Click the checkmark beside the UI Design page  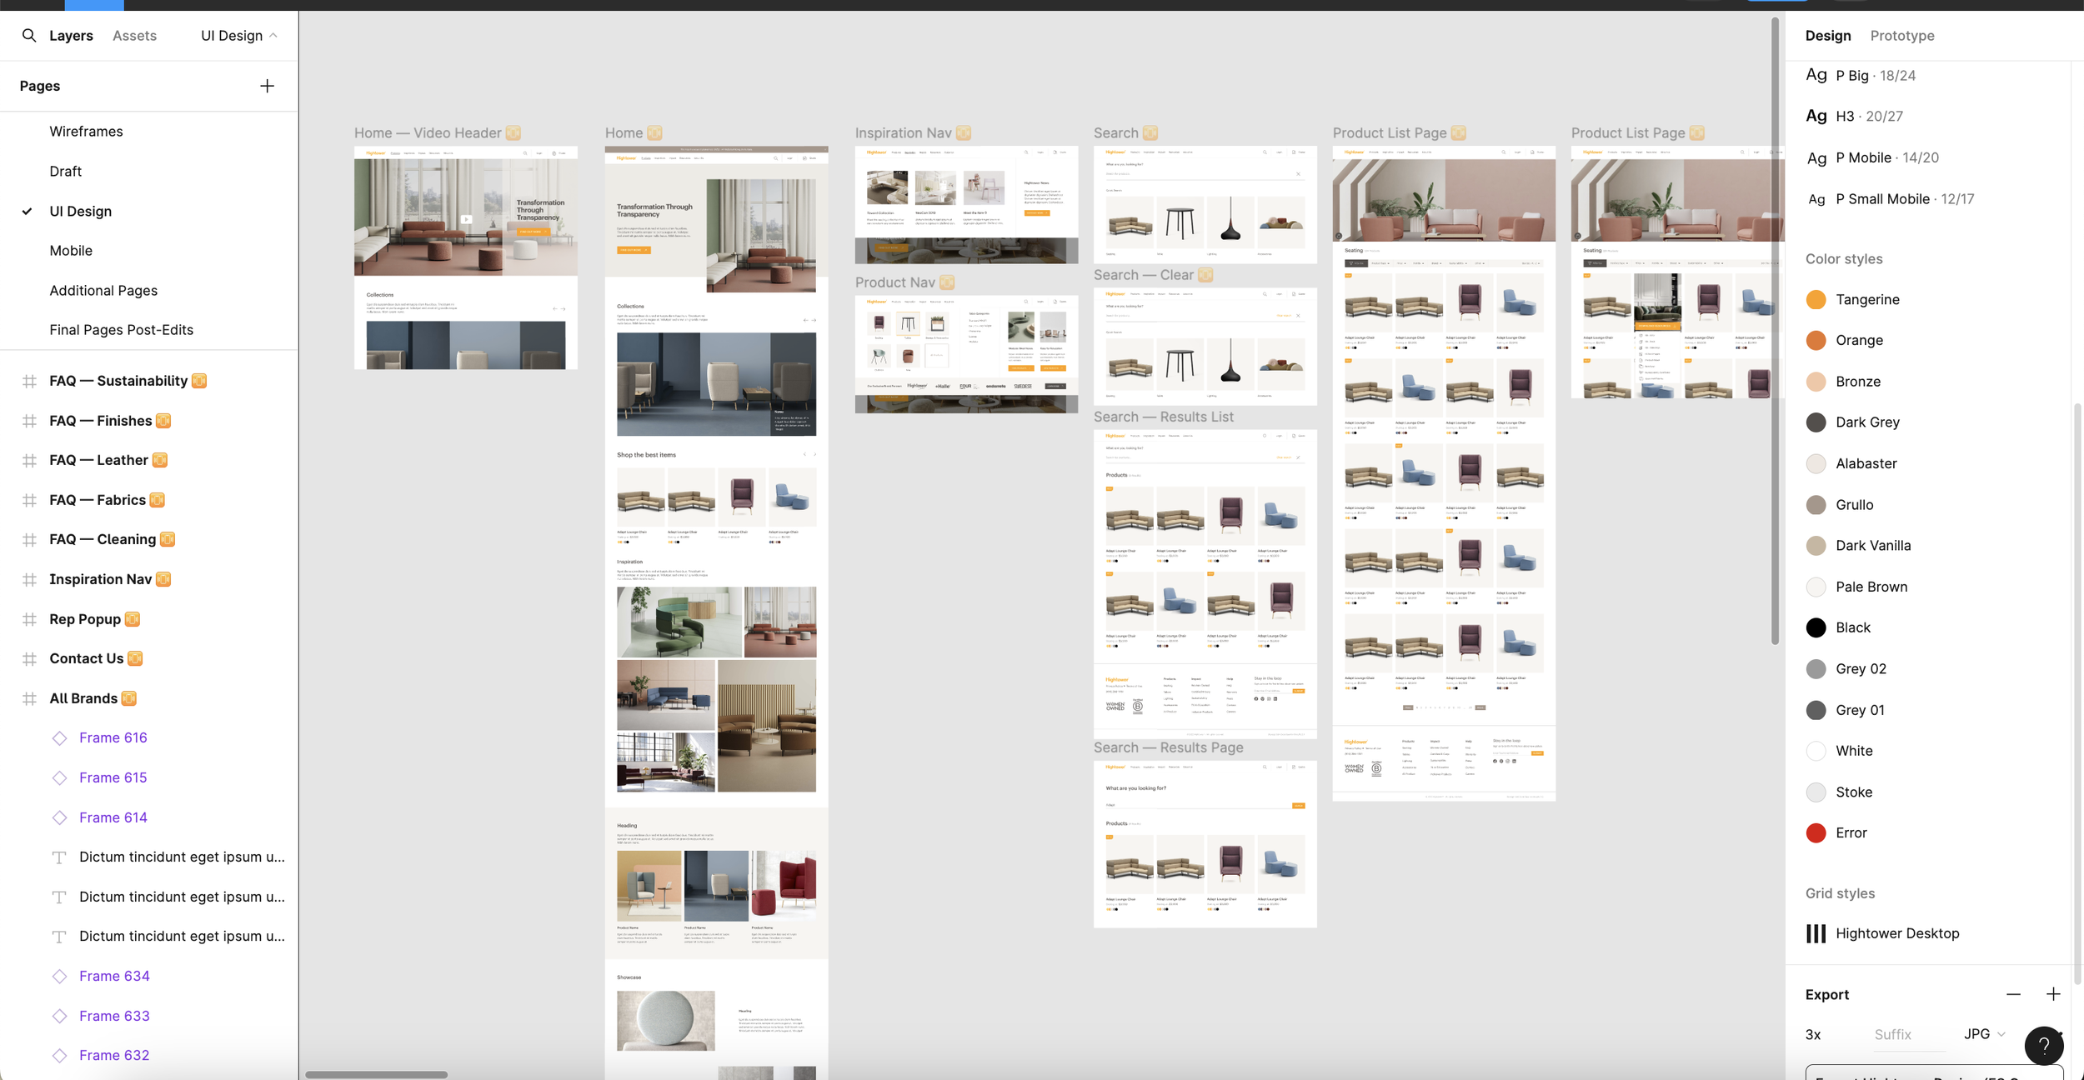[x=28, y=211]
